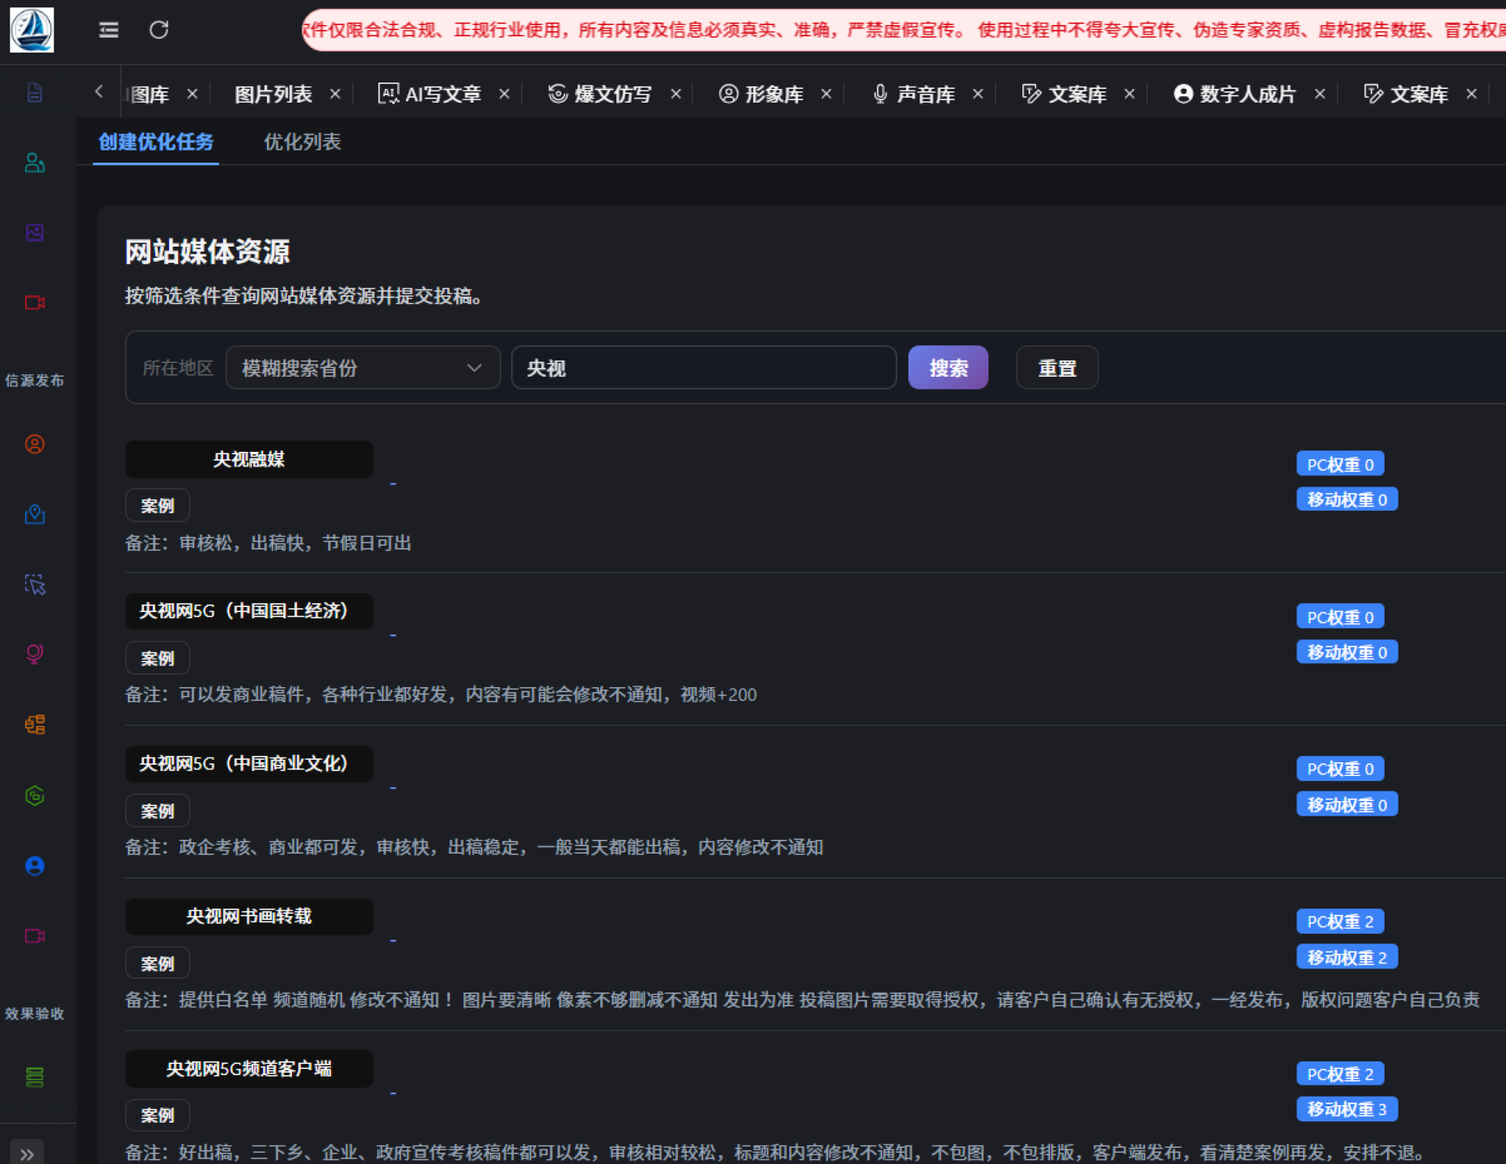
Task: Click the sailboat app logo
Action: point(32,29)
